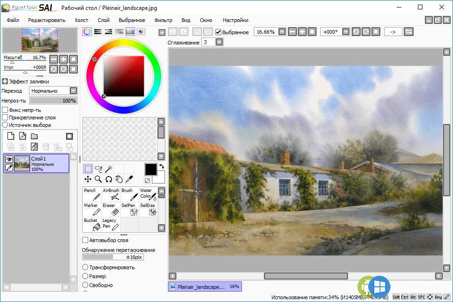Show the color wheel panel
The height and width of the screenshot is (302, 453).
point(87,32)
